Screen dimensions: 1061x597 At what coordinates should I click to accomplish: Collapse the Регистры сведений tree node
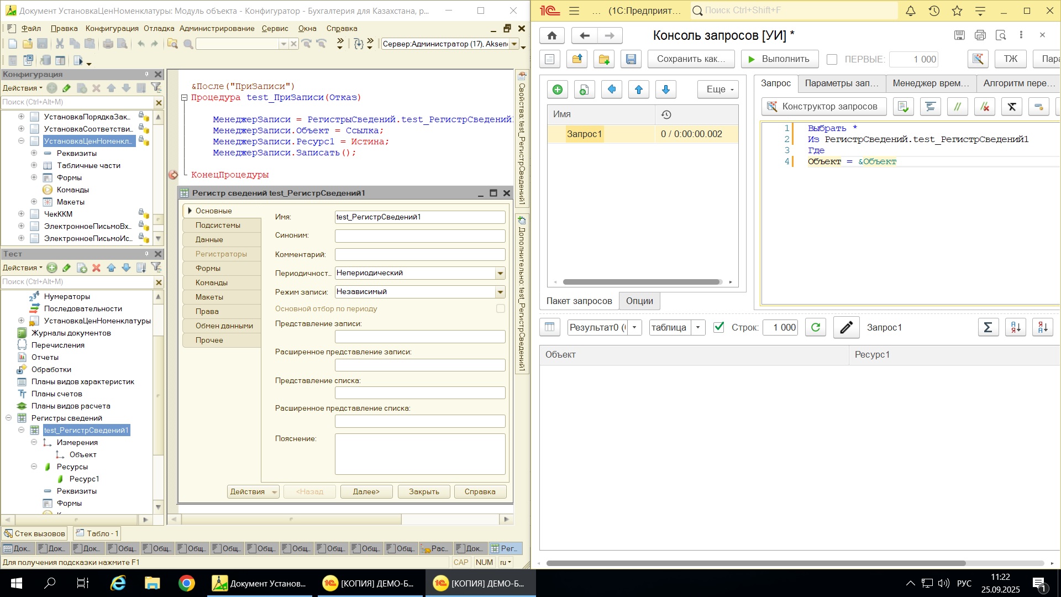pos(9,418)
